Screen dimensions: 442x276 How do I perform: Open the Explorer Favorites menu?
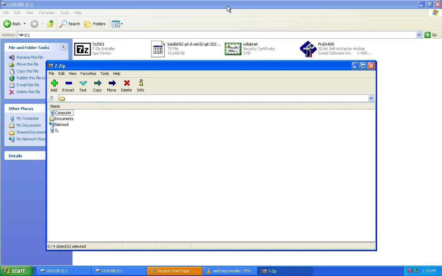47,13
